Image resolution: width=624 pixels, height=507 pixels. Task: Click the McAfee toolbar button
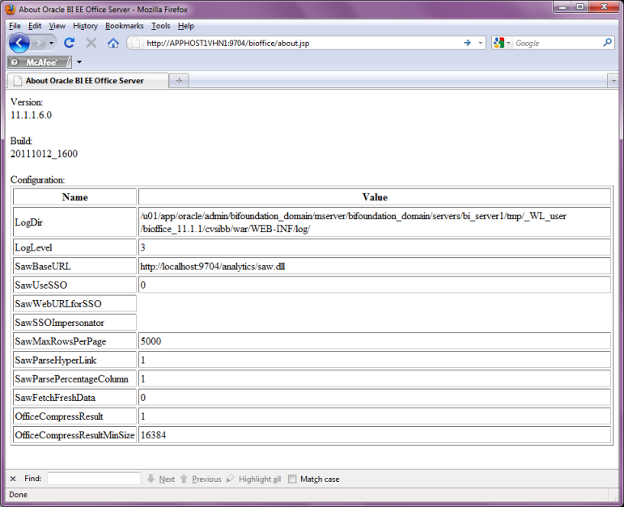[40, 62]
